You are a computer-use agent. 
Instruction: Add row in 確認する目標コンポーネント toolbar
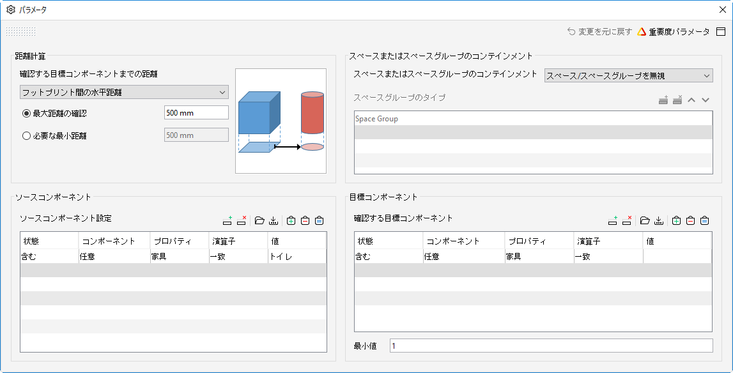point(613,220)
